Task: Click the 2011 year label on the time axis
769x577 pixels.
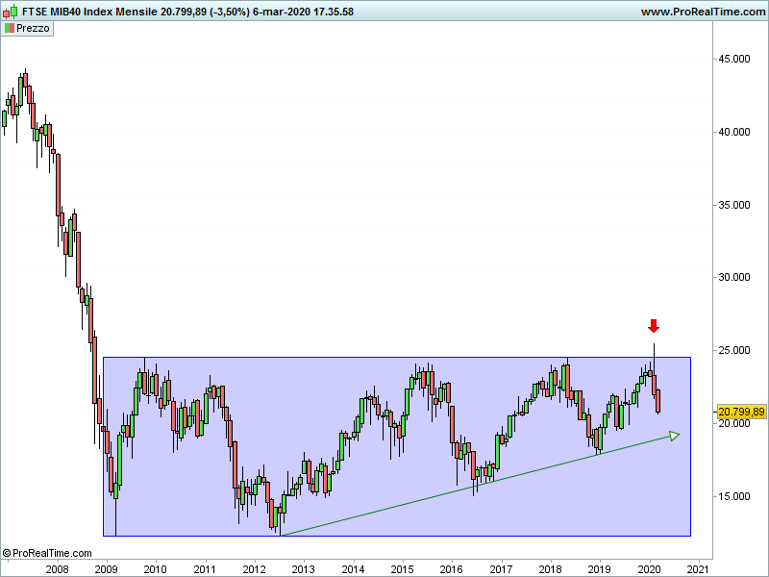Action: tap(205, 569)
